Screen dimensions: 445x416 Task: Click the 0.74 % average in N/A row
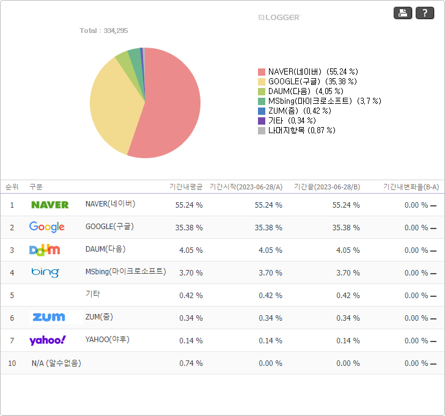191,363
